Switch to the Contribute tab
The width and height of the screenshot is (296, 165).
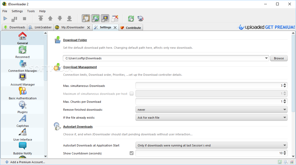pyautogui.click(x=131, y=28)
